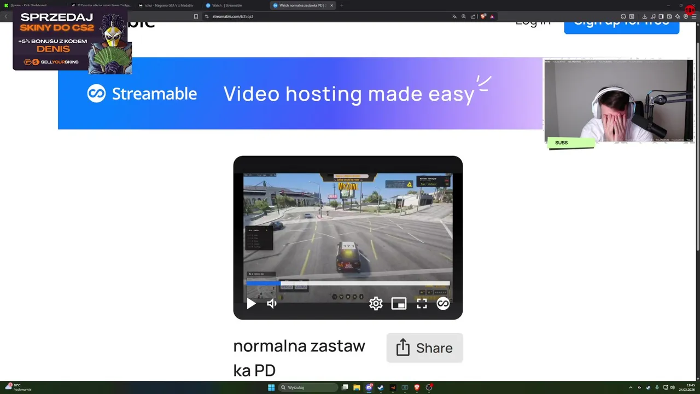
Task: Open the browser downloads icon
Action: pyautogui.click(x=645, y=16)
